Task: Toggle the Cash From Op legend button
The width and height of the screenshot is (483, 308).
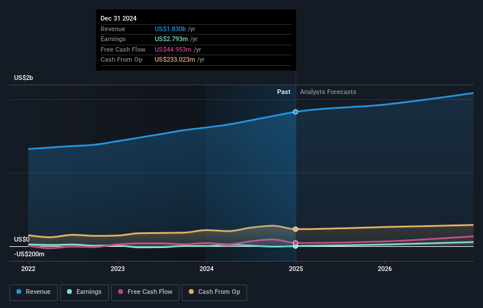Action: (x=214, y=292)
